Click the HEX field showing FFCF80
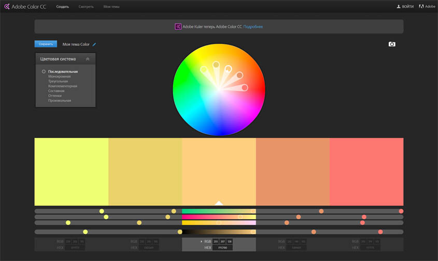This screenshot has width=438, height=261. tap(223, 248)
